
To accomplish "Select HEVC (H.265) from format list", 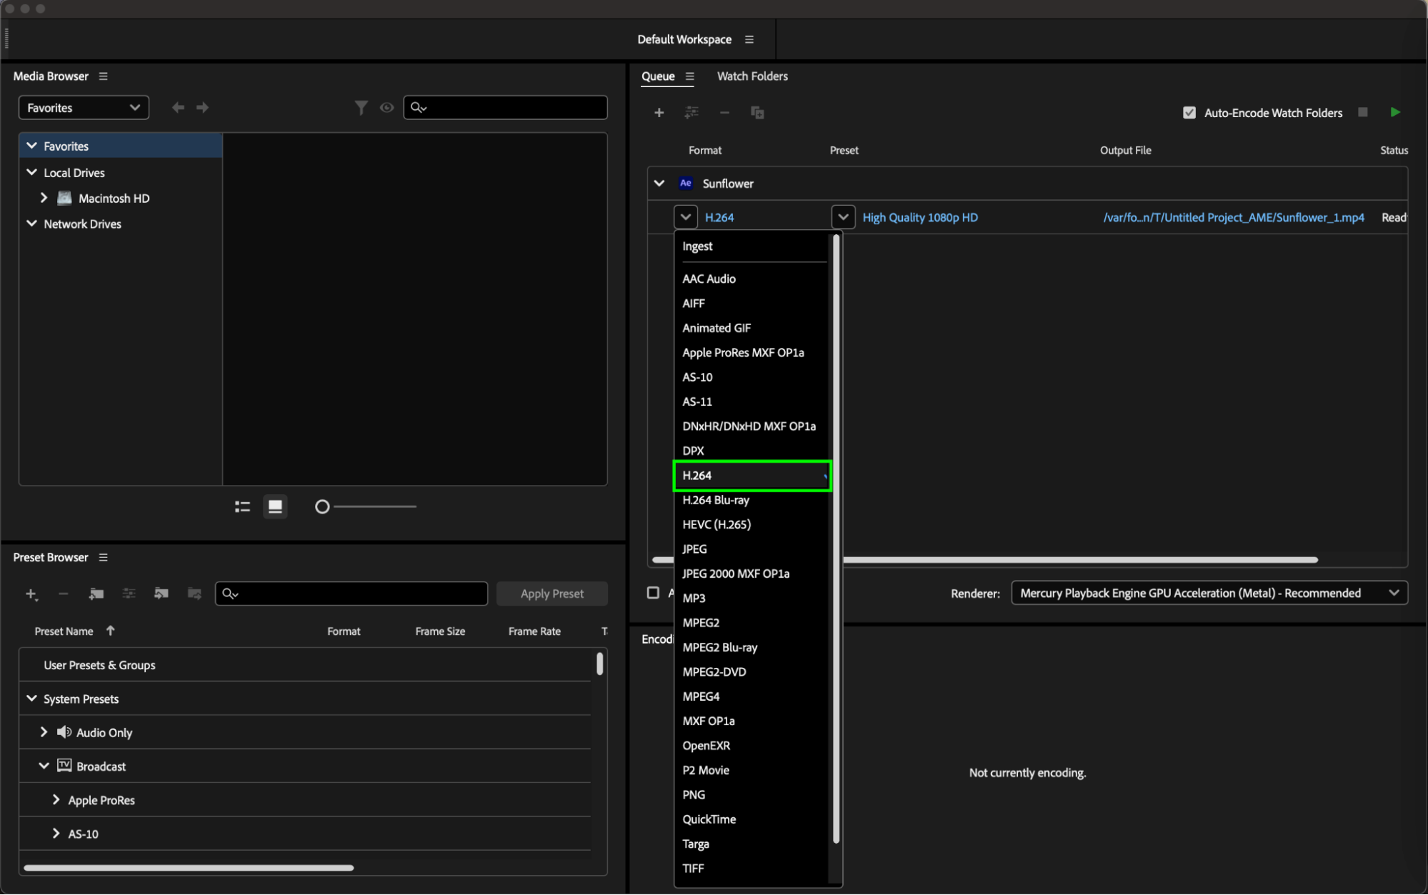I will [717, 524].
